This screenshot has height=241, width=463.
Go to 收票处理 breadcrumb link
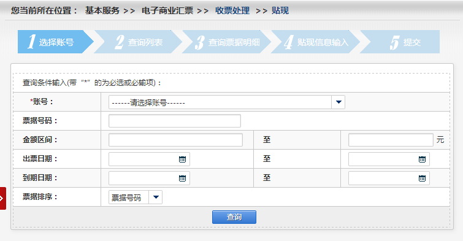[x=232, y=10]
